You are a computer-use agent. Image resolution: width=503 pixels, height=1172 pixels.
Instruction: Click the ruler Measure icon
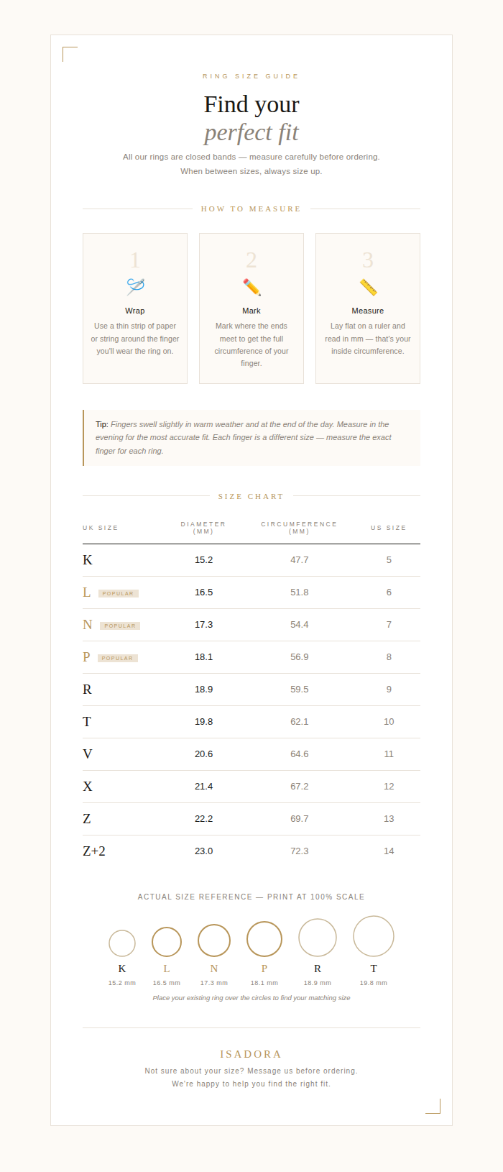[368, 287]
